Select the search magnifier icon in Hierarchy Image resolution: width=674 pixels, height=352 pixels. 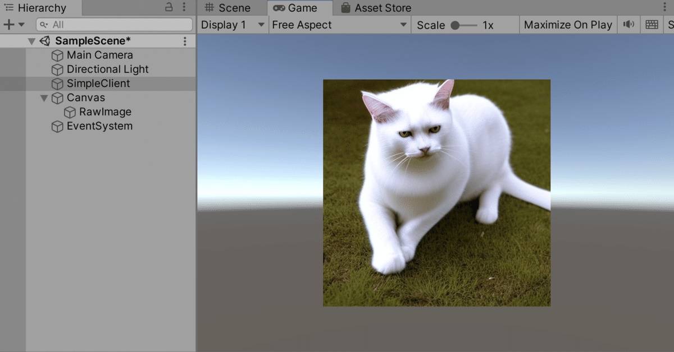[45, 25]
